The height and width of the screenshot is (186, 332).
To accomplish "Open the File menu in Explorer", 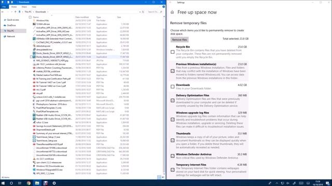I will tap(4, 7).
